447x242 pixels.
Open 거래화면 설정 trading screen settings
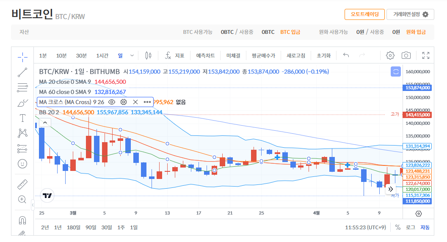point(410,14)
